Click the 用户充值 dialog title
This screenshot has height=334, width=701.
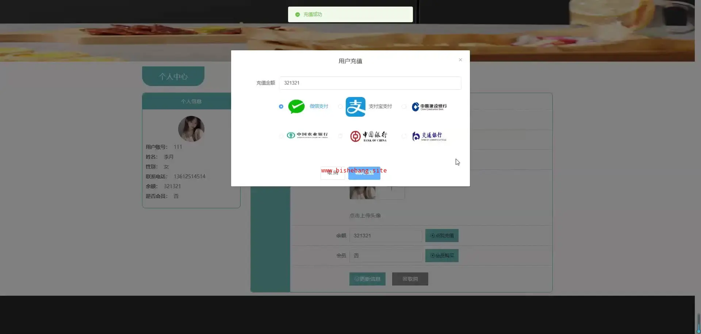[x=350, y=61]
